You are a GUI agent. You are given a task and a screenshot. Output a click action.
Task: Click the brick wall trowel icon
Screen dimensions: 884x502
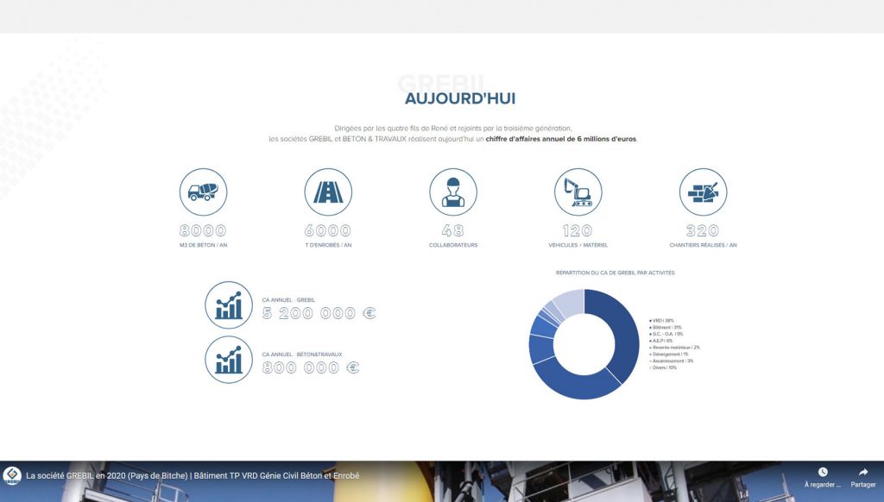(703, 191)
